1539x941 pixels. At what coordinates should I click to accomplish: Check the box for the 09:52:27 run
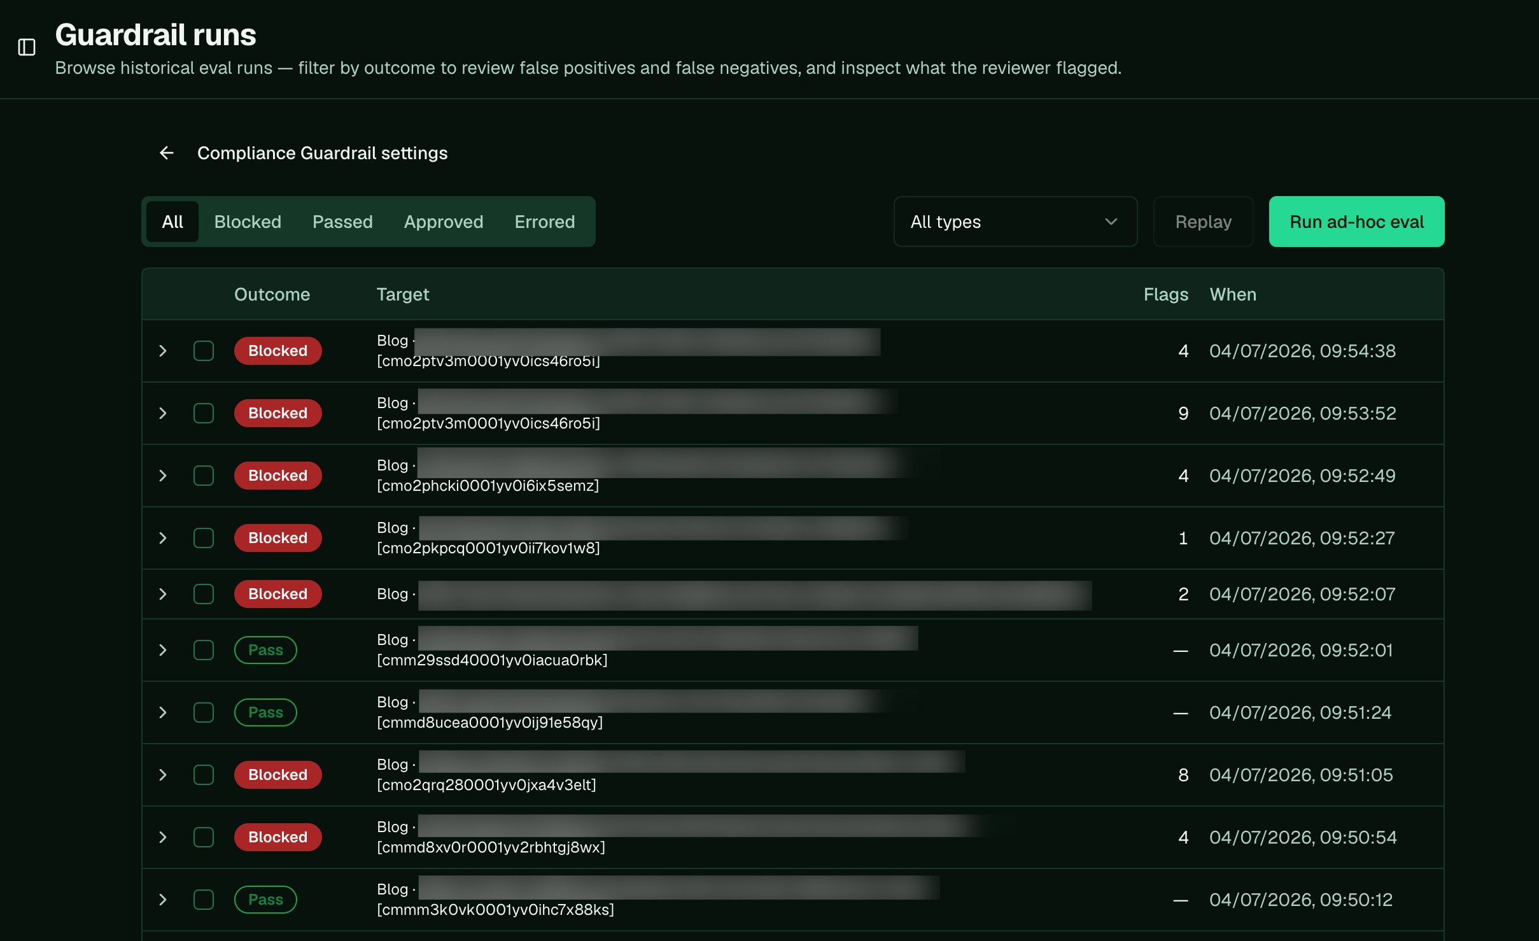(x=204, y=538)
